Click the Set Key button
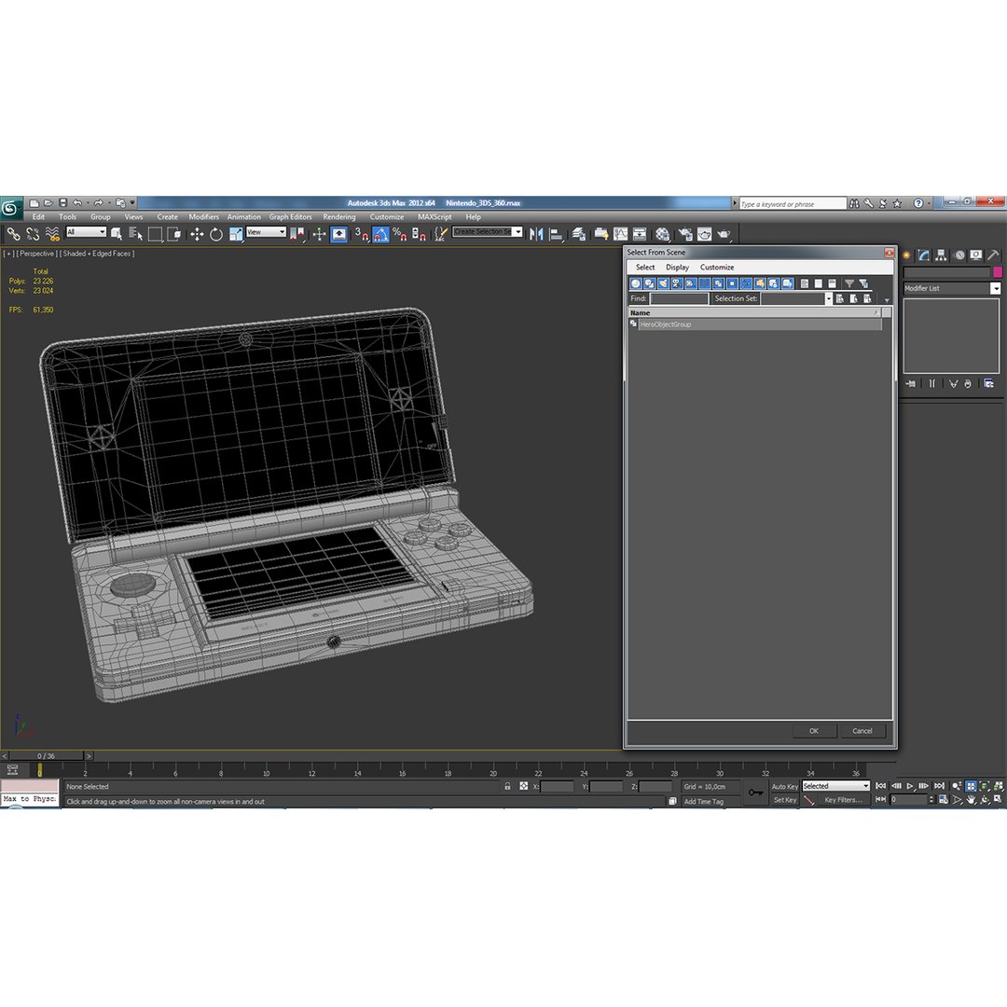 (784, 800)
